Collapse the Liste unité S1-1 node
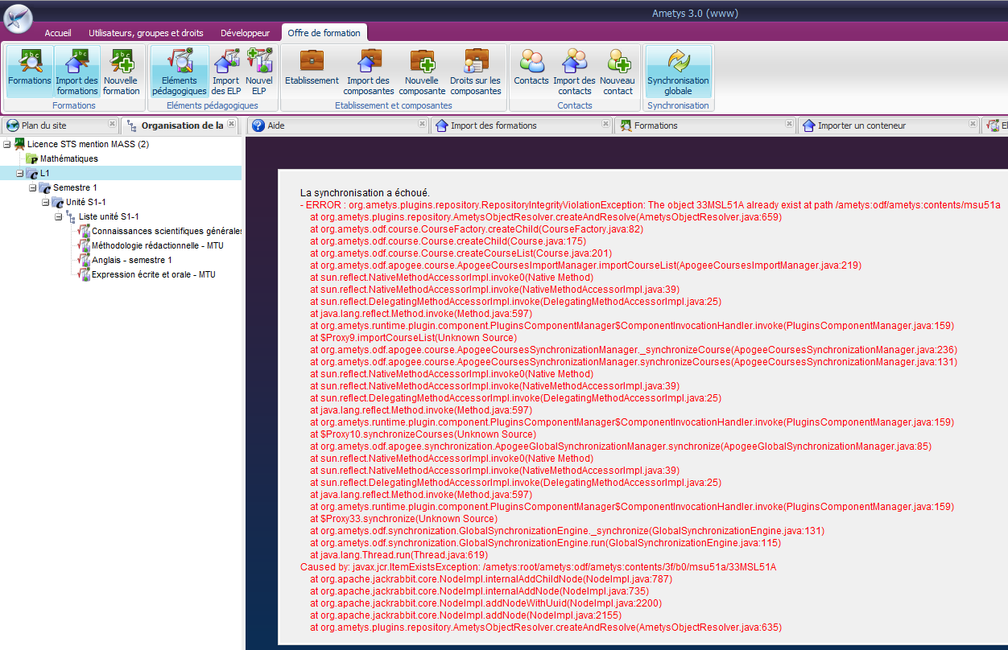Screen dimensions: 1008x650 coord(59,217)
